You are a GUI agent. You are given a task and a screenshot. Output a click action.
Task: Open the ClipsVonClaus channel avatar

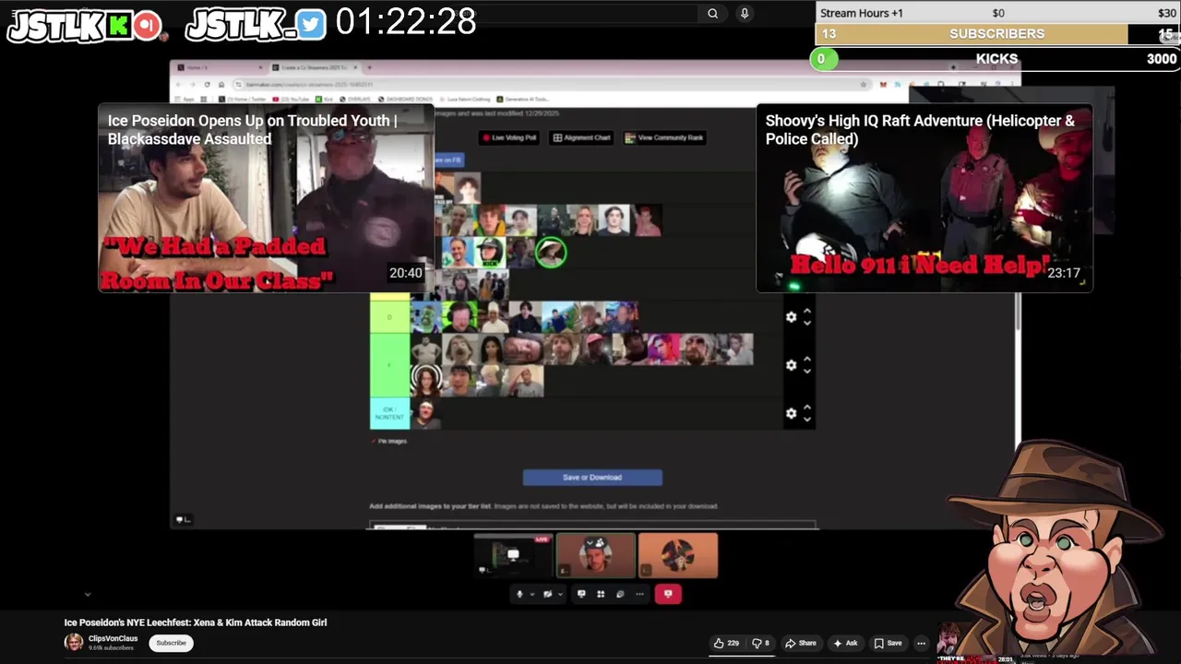coord(73,643)
